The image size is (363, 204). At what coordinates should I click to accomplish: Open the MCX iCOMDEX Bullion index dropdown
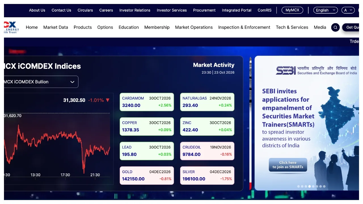(41, 82)
